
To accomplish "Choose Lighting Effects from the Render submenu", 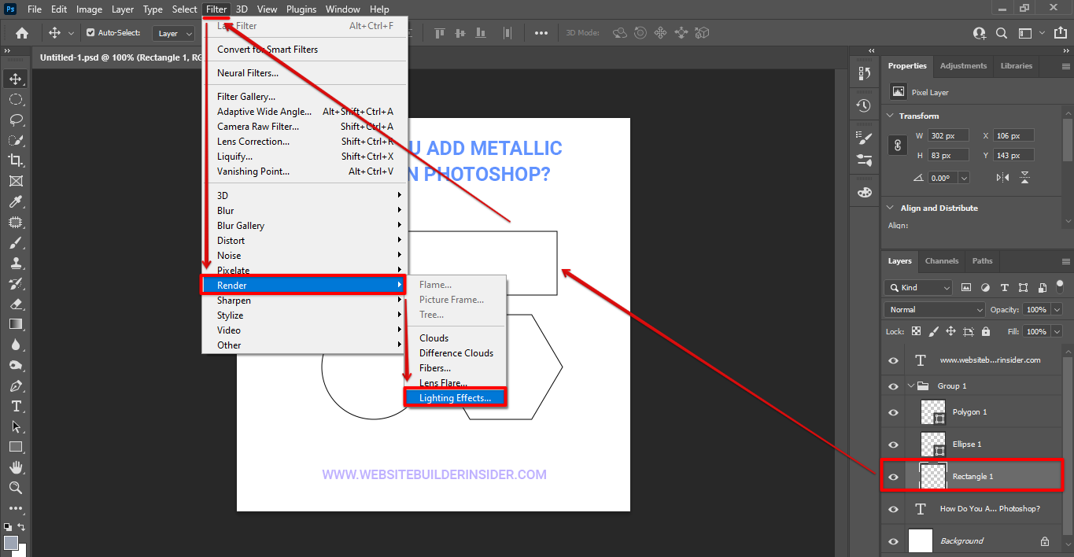I will 456,397.
